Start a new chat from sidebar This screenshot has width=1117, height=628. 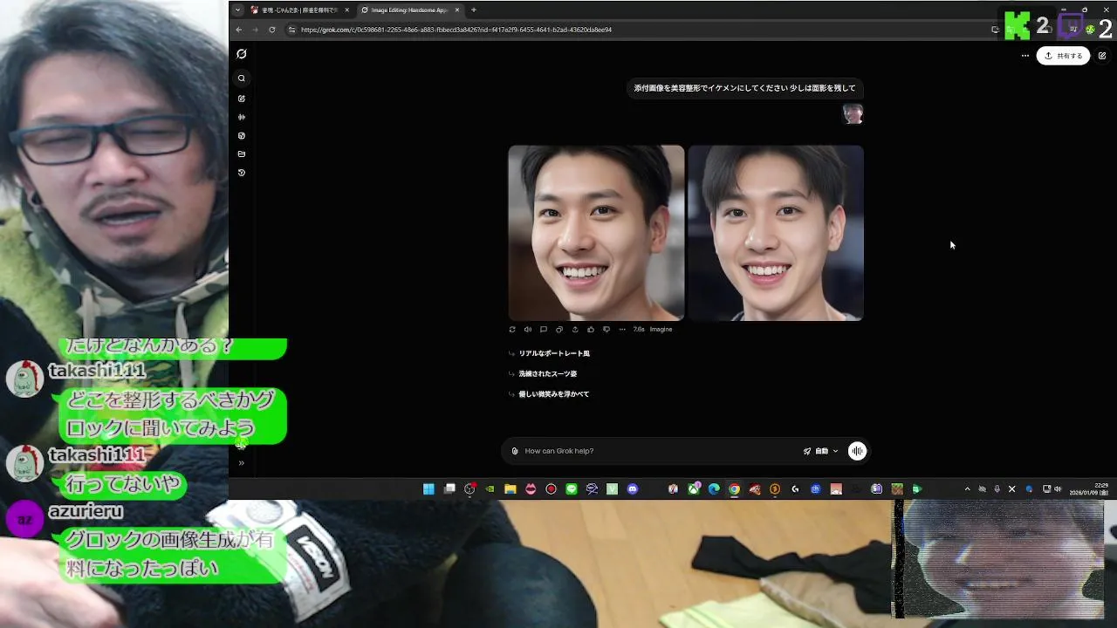pyautogui.click(x=242, y=99)
